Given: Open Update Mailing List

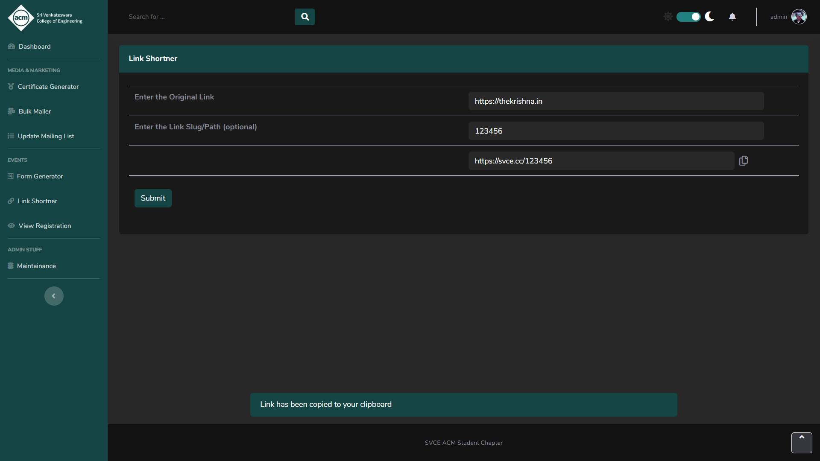Looking at the screenshot, I should click(x=46, y=136).
